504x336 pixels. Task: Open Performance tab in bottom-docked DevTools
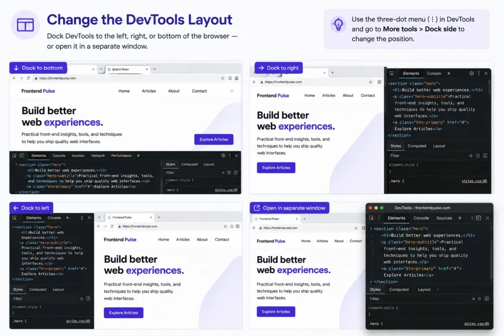pos(121,155)
